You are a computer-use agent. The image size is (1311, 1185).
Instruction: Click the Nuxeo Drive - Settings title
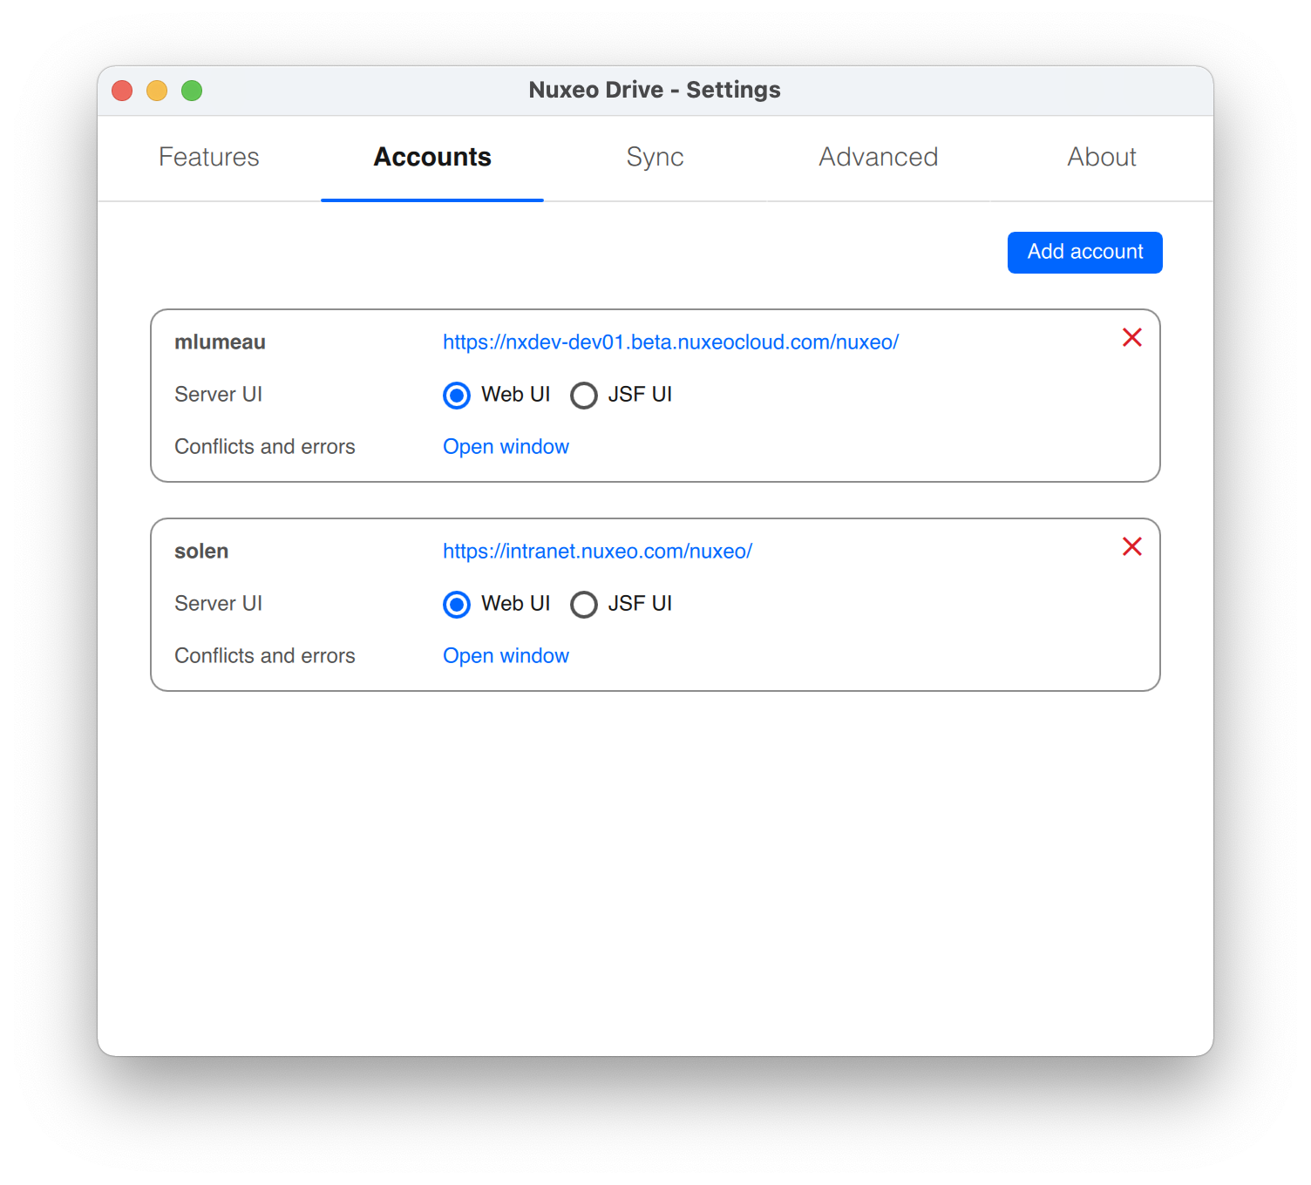(x=655, y=90)
